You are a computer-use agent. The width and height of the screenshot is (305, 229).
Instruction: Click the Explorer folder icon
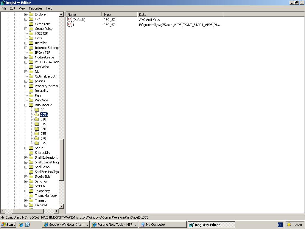(31, 14)
